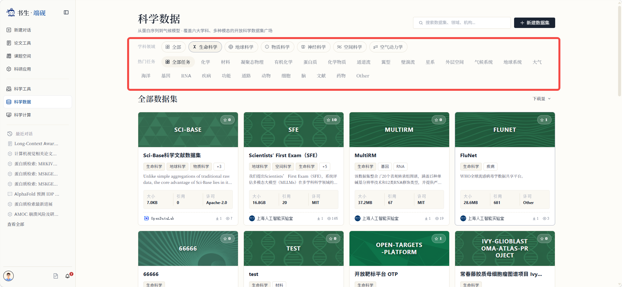Star the MULTIRM dataset card
Image resolution: width=622 pixels, height=287 pixels.
coord(438,120)
